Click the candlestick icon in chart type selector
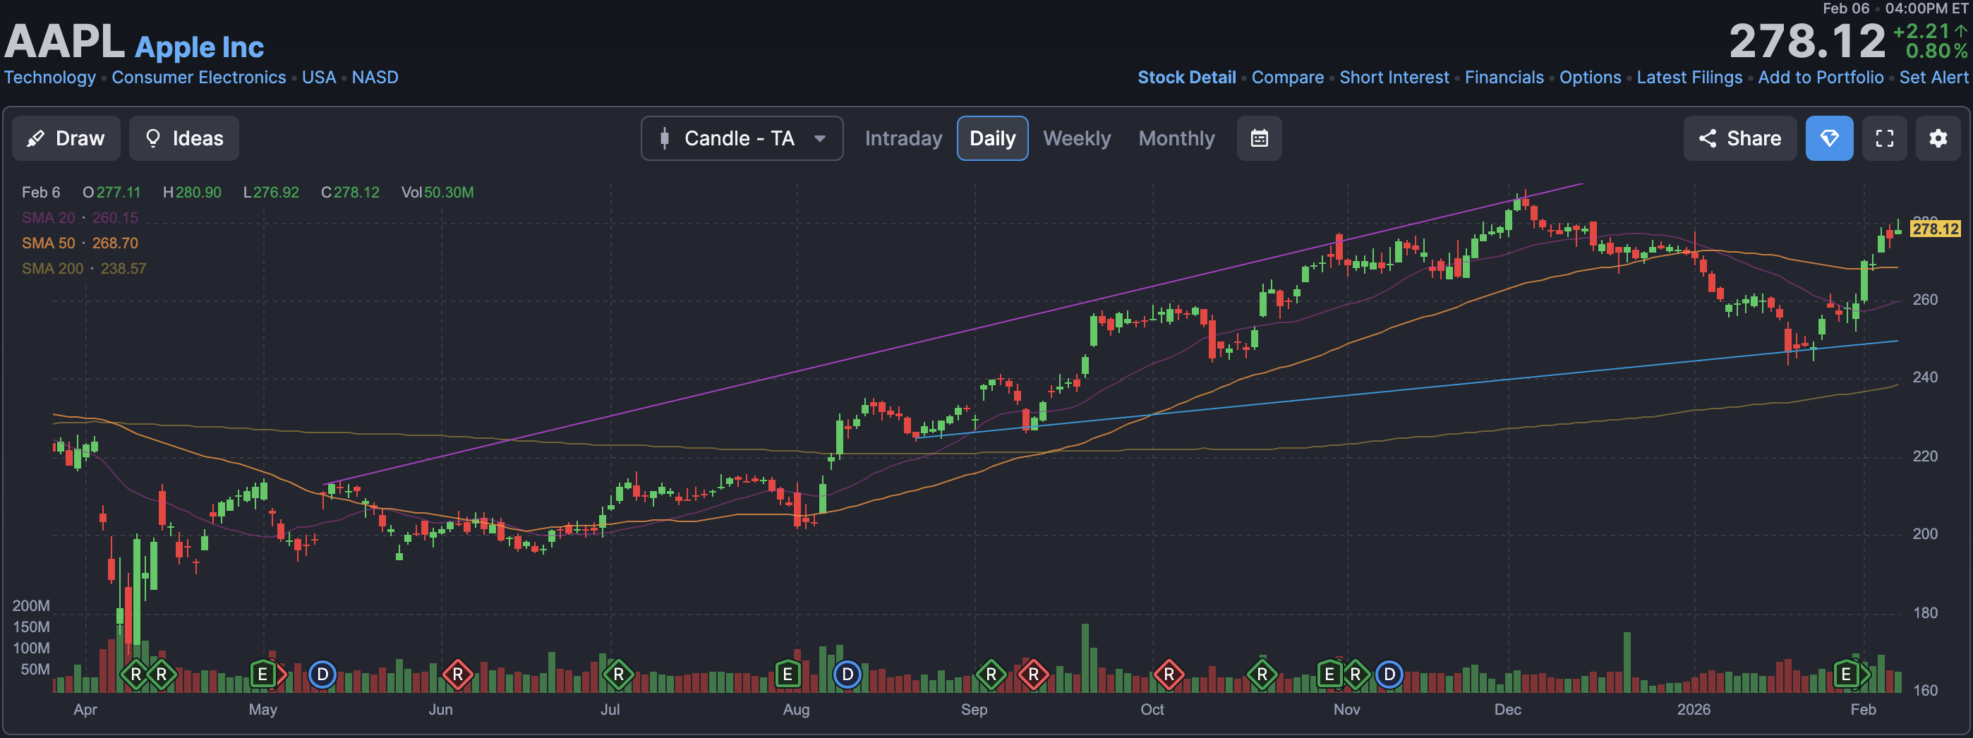Screen dimensions: 1973x738 point(665,138)
